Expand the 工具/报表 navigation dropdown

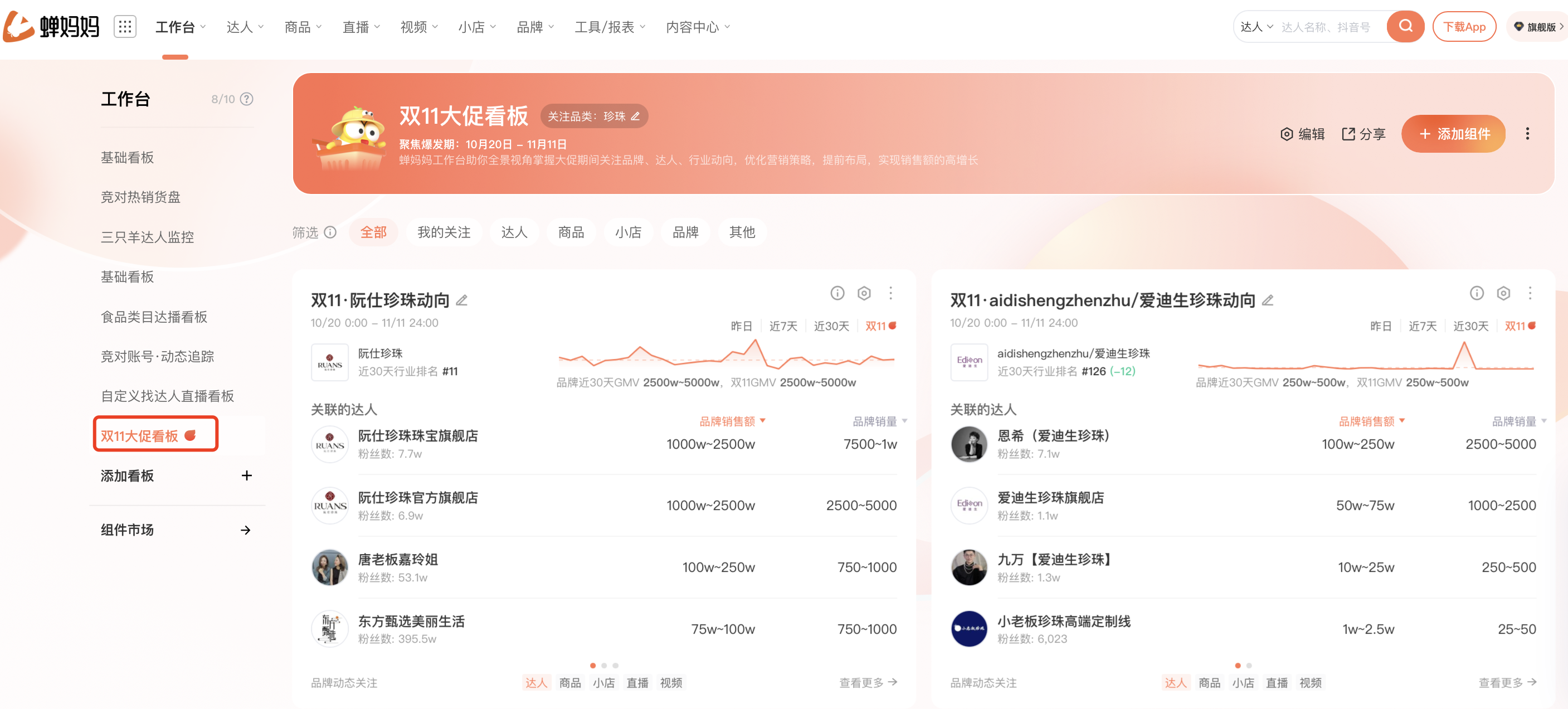(611, 27)
